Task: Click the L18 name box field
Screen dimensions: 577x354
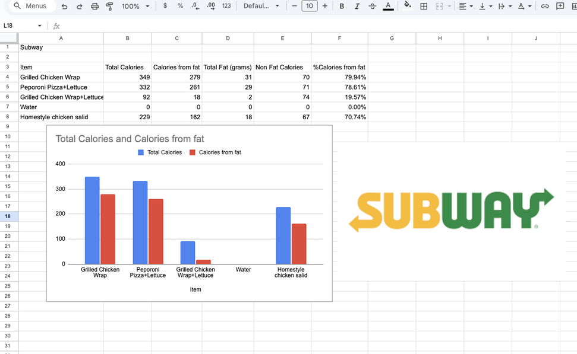Action: [18, 26]
